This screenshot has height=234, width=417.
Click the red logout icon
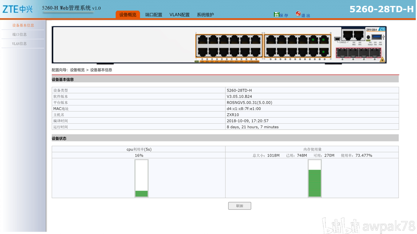point(298,14)
